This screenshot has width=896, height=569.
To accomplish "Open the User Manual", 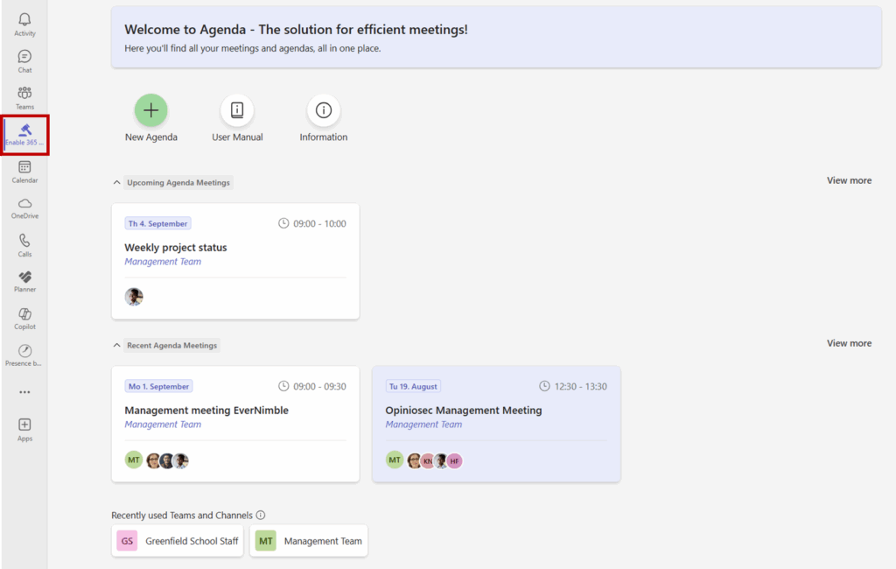I will coord(236,110).
